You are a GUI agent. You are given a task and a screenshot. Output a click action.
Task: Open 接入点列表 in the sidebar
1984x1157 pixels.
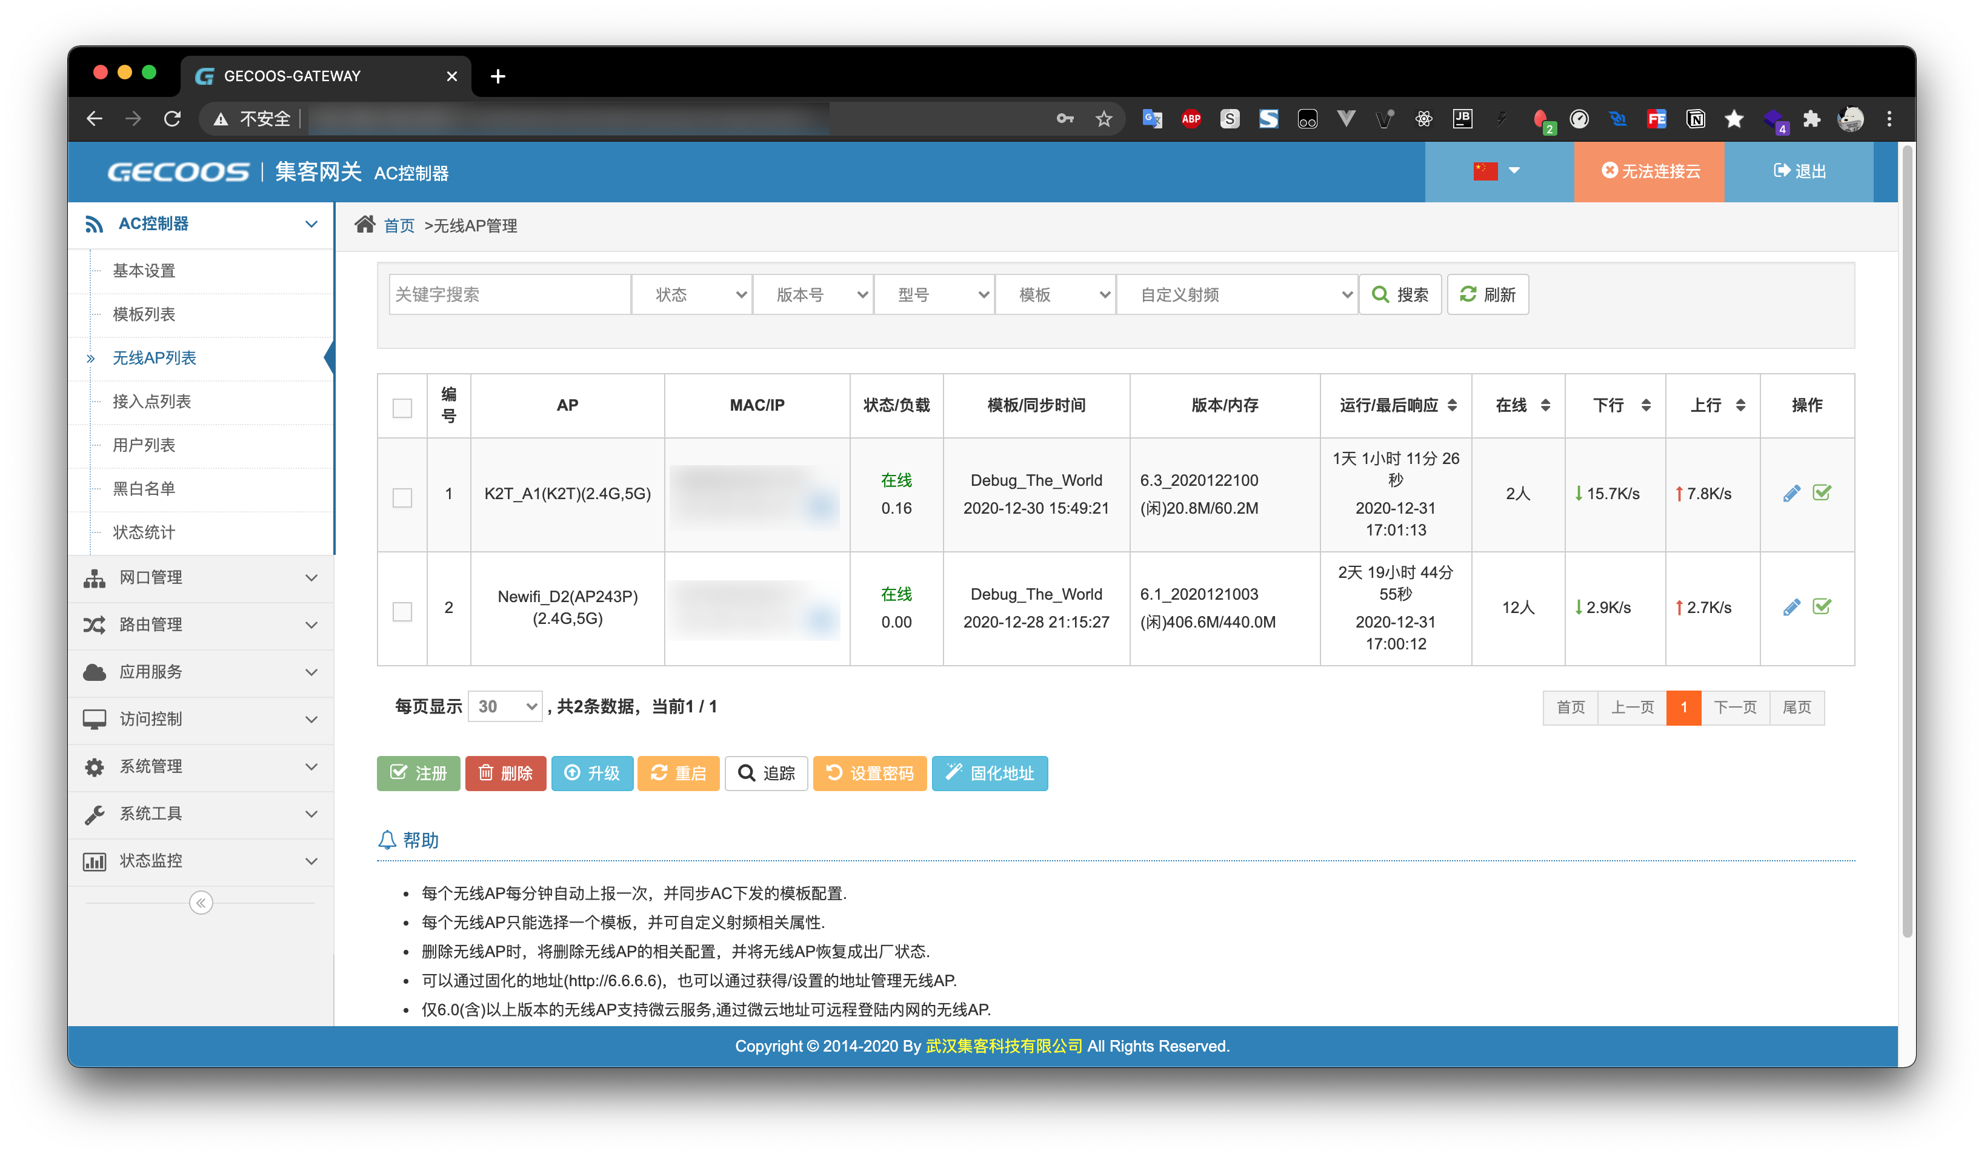152,402
